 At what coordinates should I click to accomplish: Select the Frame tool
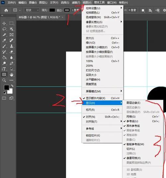(11, 35)
